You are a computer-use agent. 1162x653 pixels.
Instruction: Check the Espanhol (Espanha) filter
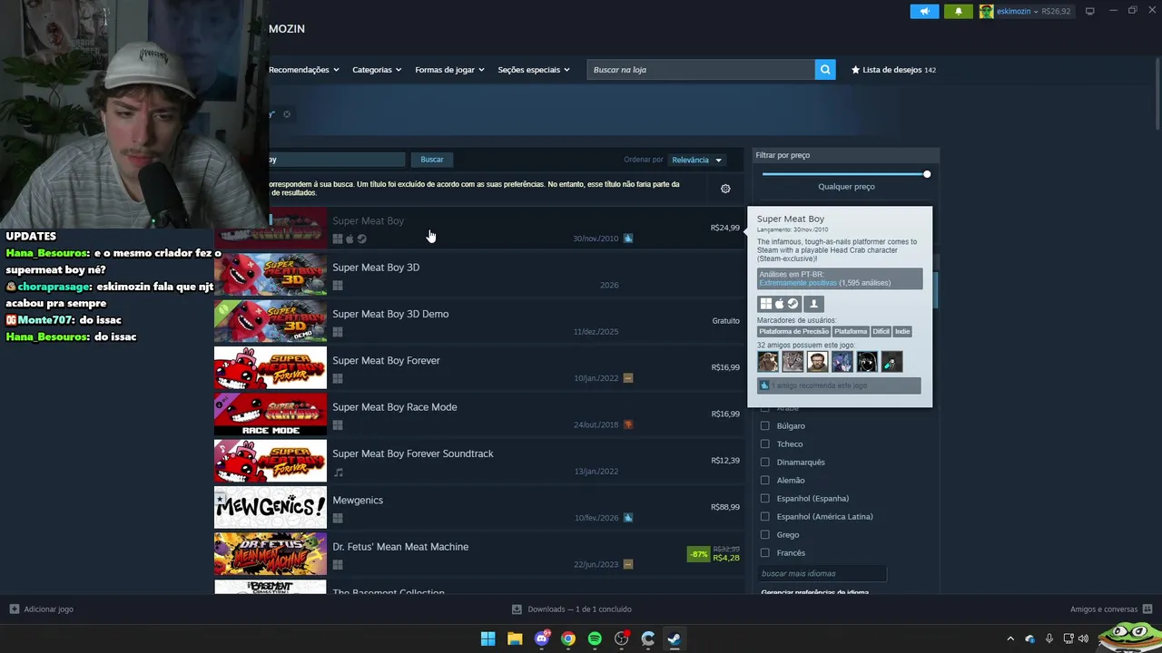point(764,498)
